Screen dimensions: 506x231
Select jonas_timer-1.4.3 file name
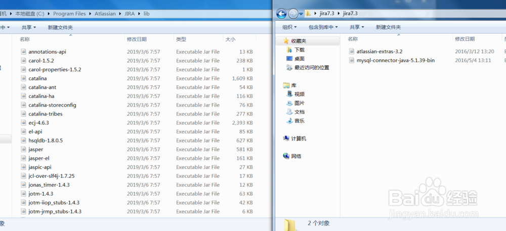[x=49, y=185]
